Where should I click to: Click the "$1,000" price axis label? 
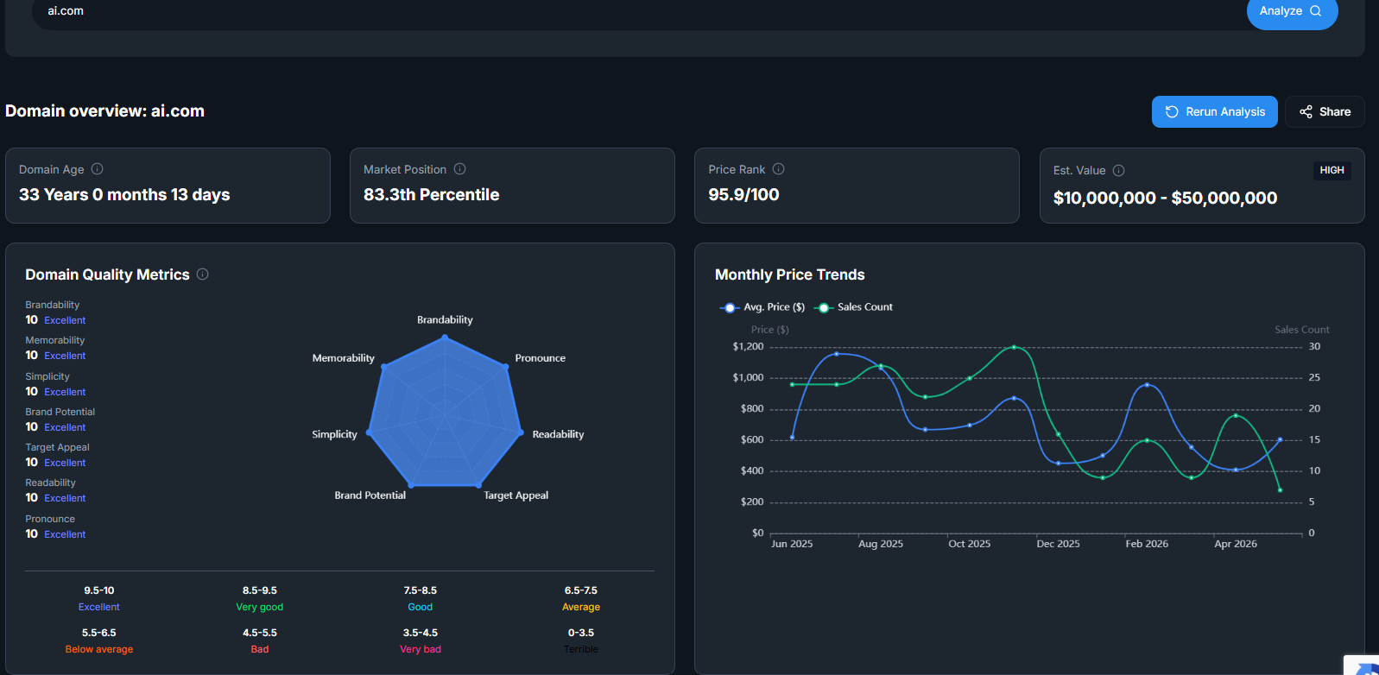tap(748, 378)
